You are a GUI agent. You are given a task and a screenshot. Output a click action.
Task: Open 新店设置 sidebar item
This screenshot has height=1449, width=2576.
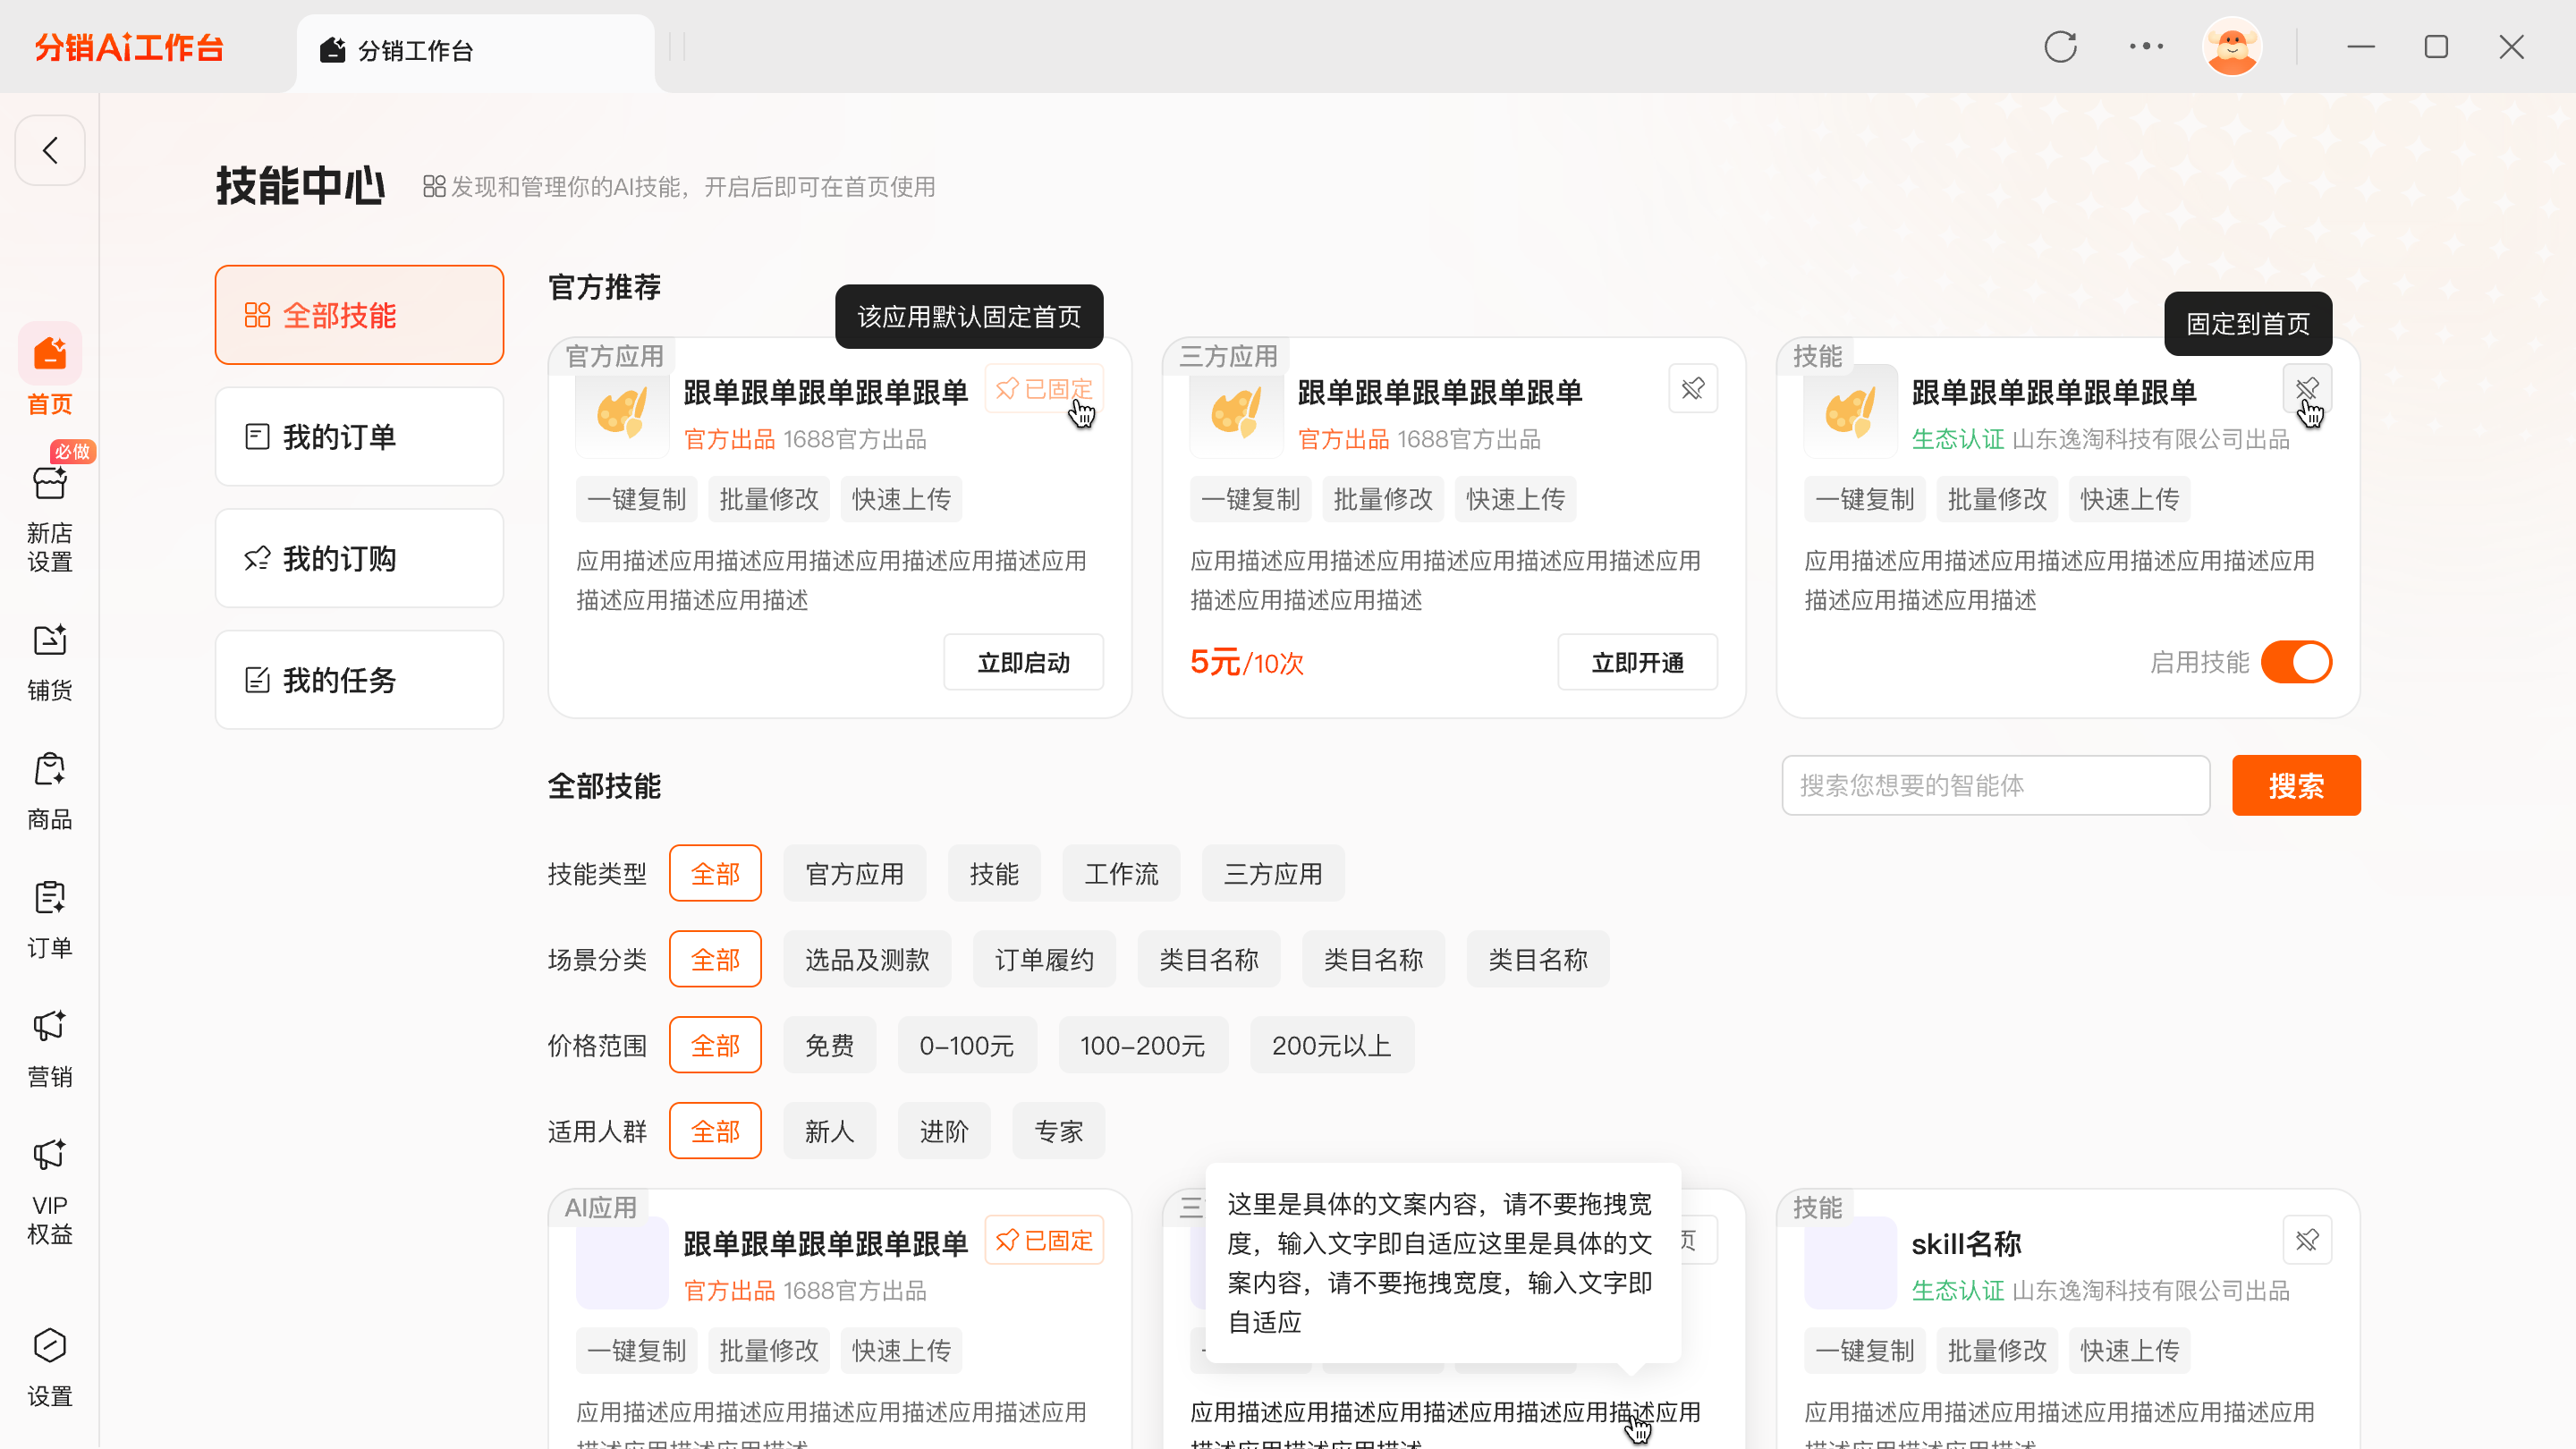tap(50, 519)
